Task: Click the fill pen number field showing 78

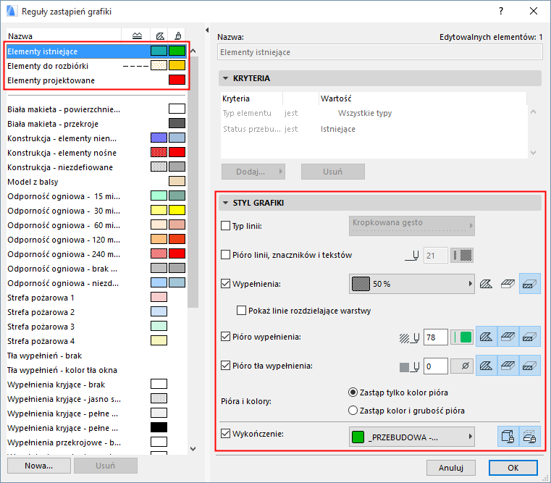Action: tap(435, 337)
